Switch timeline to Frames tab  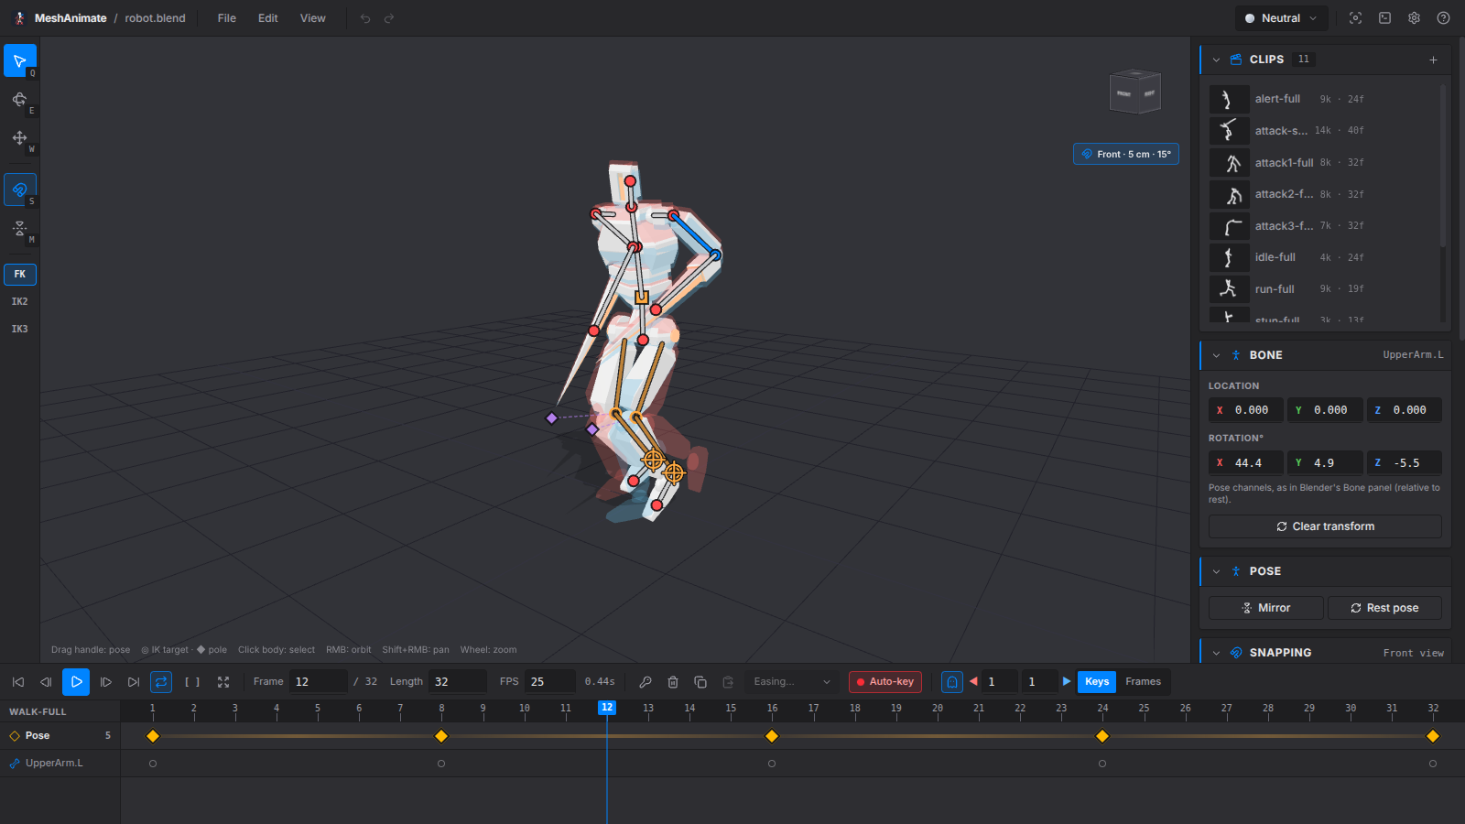1144,682
